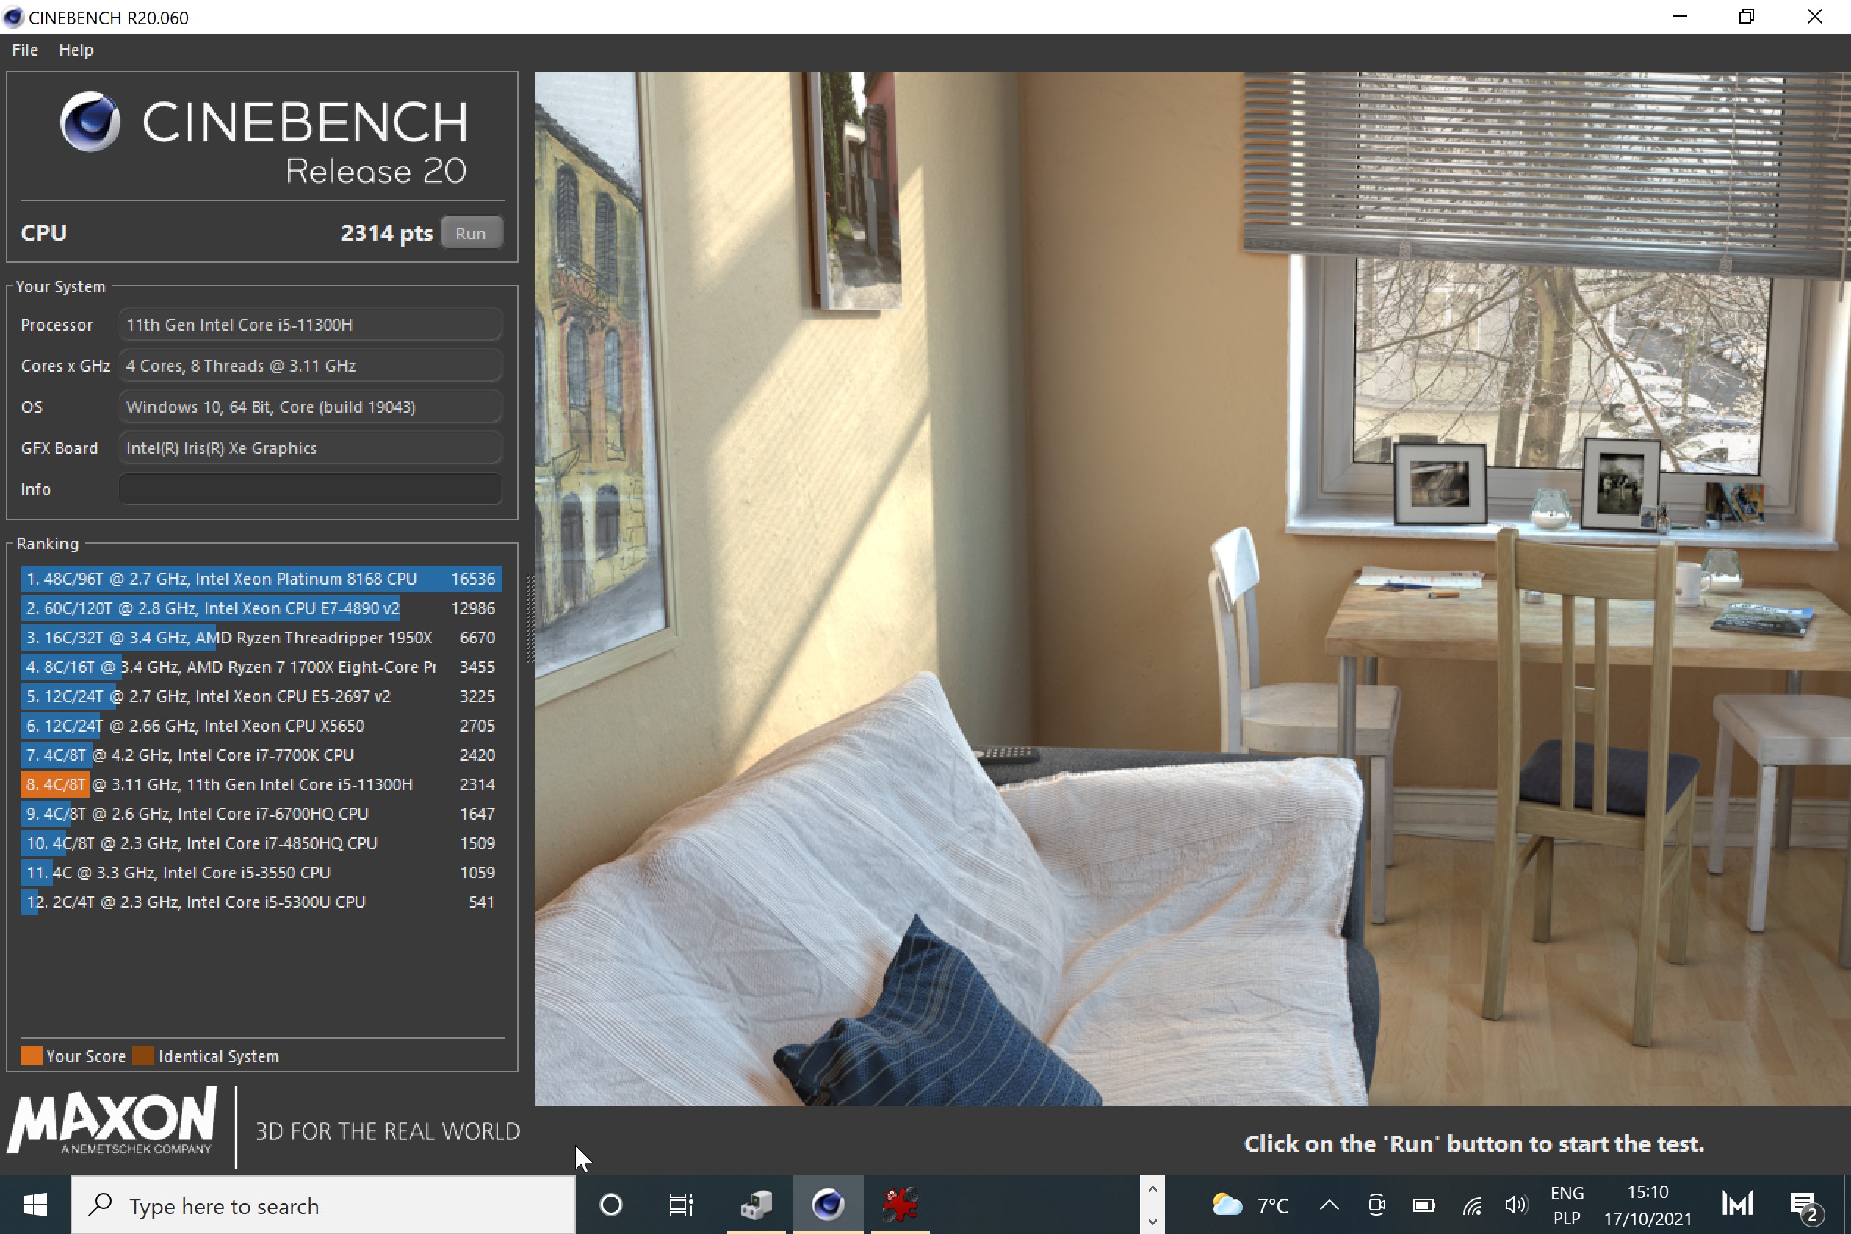Select the Xeon X5650 ranking row
The height and width of the screenshot is (1234, 1851).
(261, 726)
